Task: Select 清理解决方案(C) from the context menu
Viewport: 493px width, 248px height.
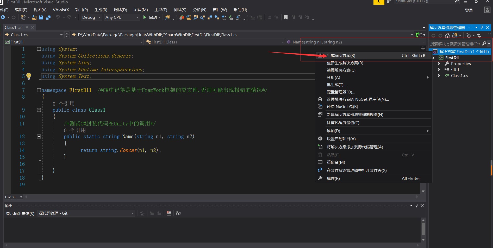Action: (341, 70)
